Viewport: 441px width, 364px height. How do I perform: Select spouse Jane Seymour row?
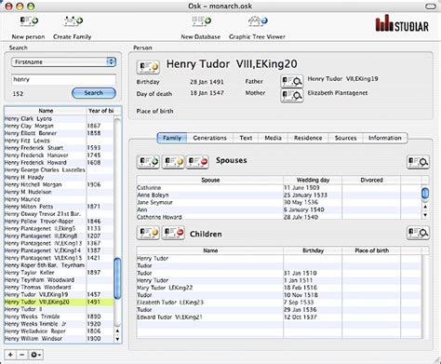click(x=279, y=202)
